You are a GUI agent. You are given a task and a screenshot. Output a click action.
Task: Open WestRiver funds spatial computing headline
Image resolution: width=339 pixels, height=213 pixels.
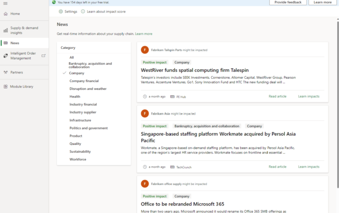click(x=195, y=70)
